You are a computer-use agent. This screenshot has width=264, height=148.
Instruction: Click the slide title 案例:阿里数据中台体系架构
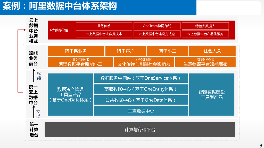(x=60, y=6)
